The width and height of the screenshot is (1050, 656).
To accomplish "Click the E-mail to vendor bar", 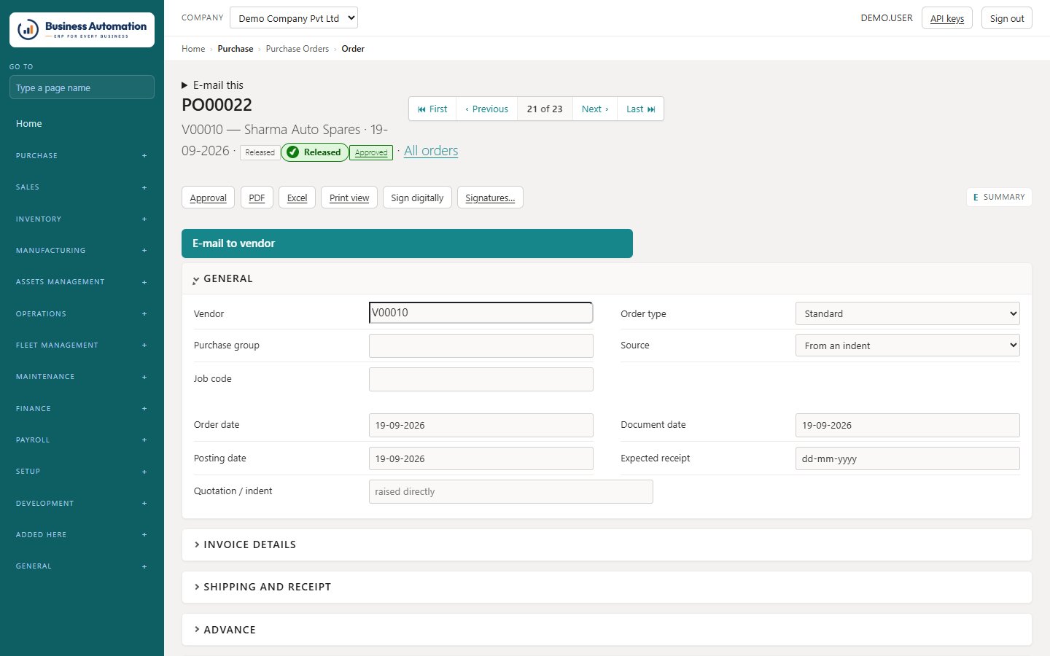I will (407, 243).
